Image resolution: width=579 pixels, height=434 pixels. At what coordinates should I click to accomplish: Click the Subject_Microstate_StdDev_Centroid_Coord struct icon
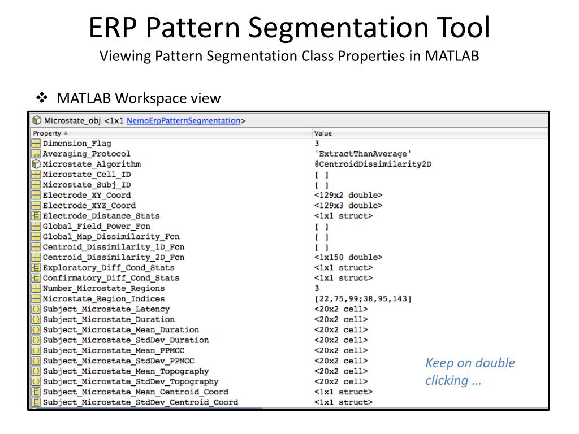(36, 402)
